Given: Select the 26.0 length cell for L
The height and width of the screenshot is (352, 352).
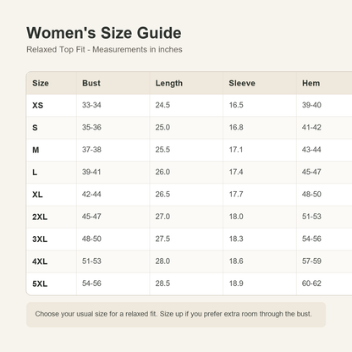Looking at the screenshot, I should pos(162,172).
